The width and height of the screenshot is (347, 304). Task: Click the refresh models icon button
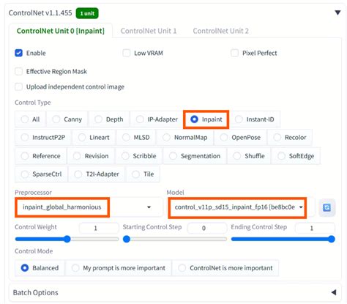(327, 207)
